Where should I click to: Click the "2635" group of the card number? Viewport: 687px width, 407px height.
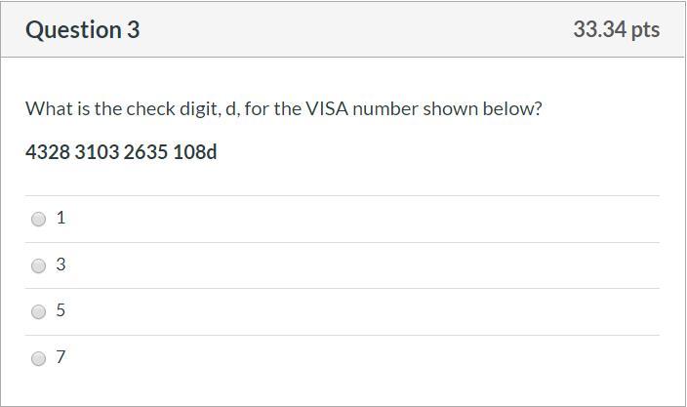click(x=145, y=153)
